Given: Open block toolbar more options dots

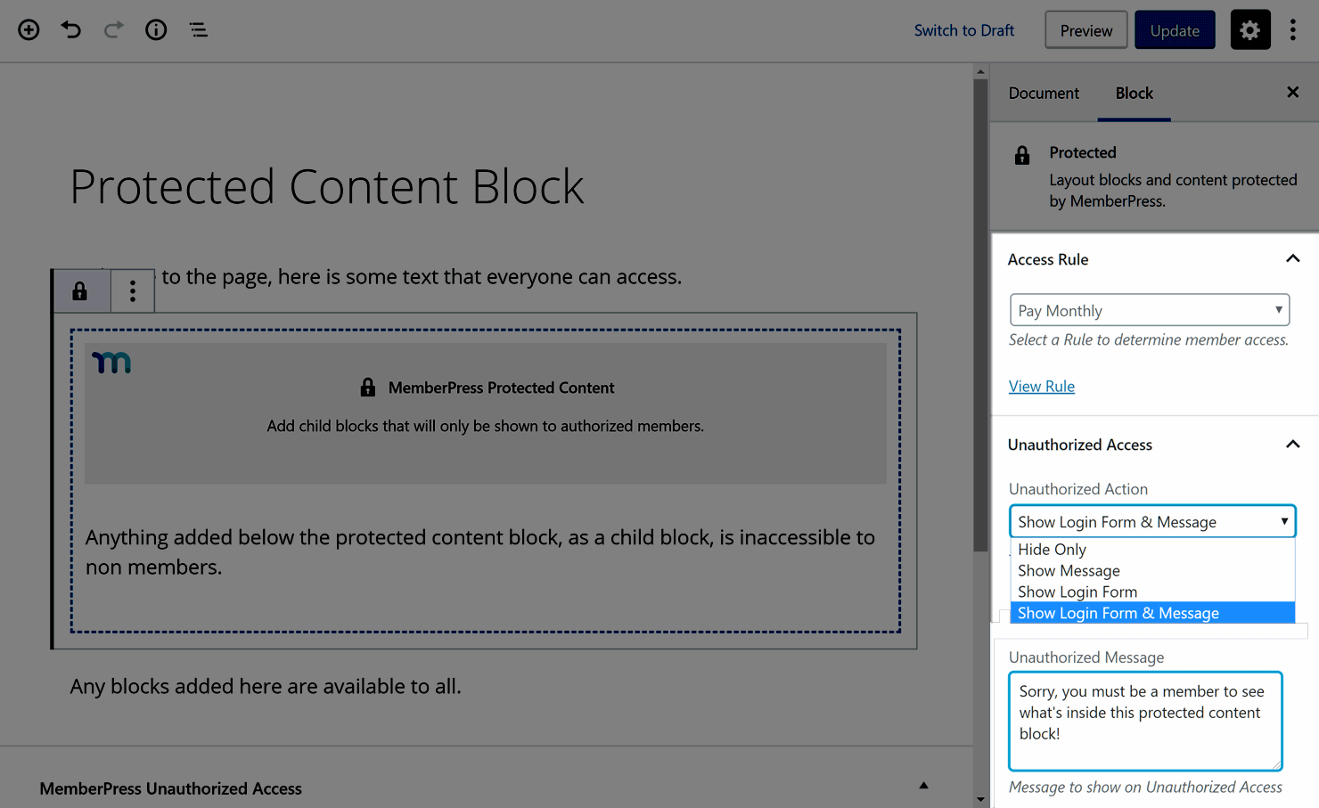Looking at the screenshot, I should (133, 291).
